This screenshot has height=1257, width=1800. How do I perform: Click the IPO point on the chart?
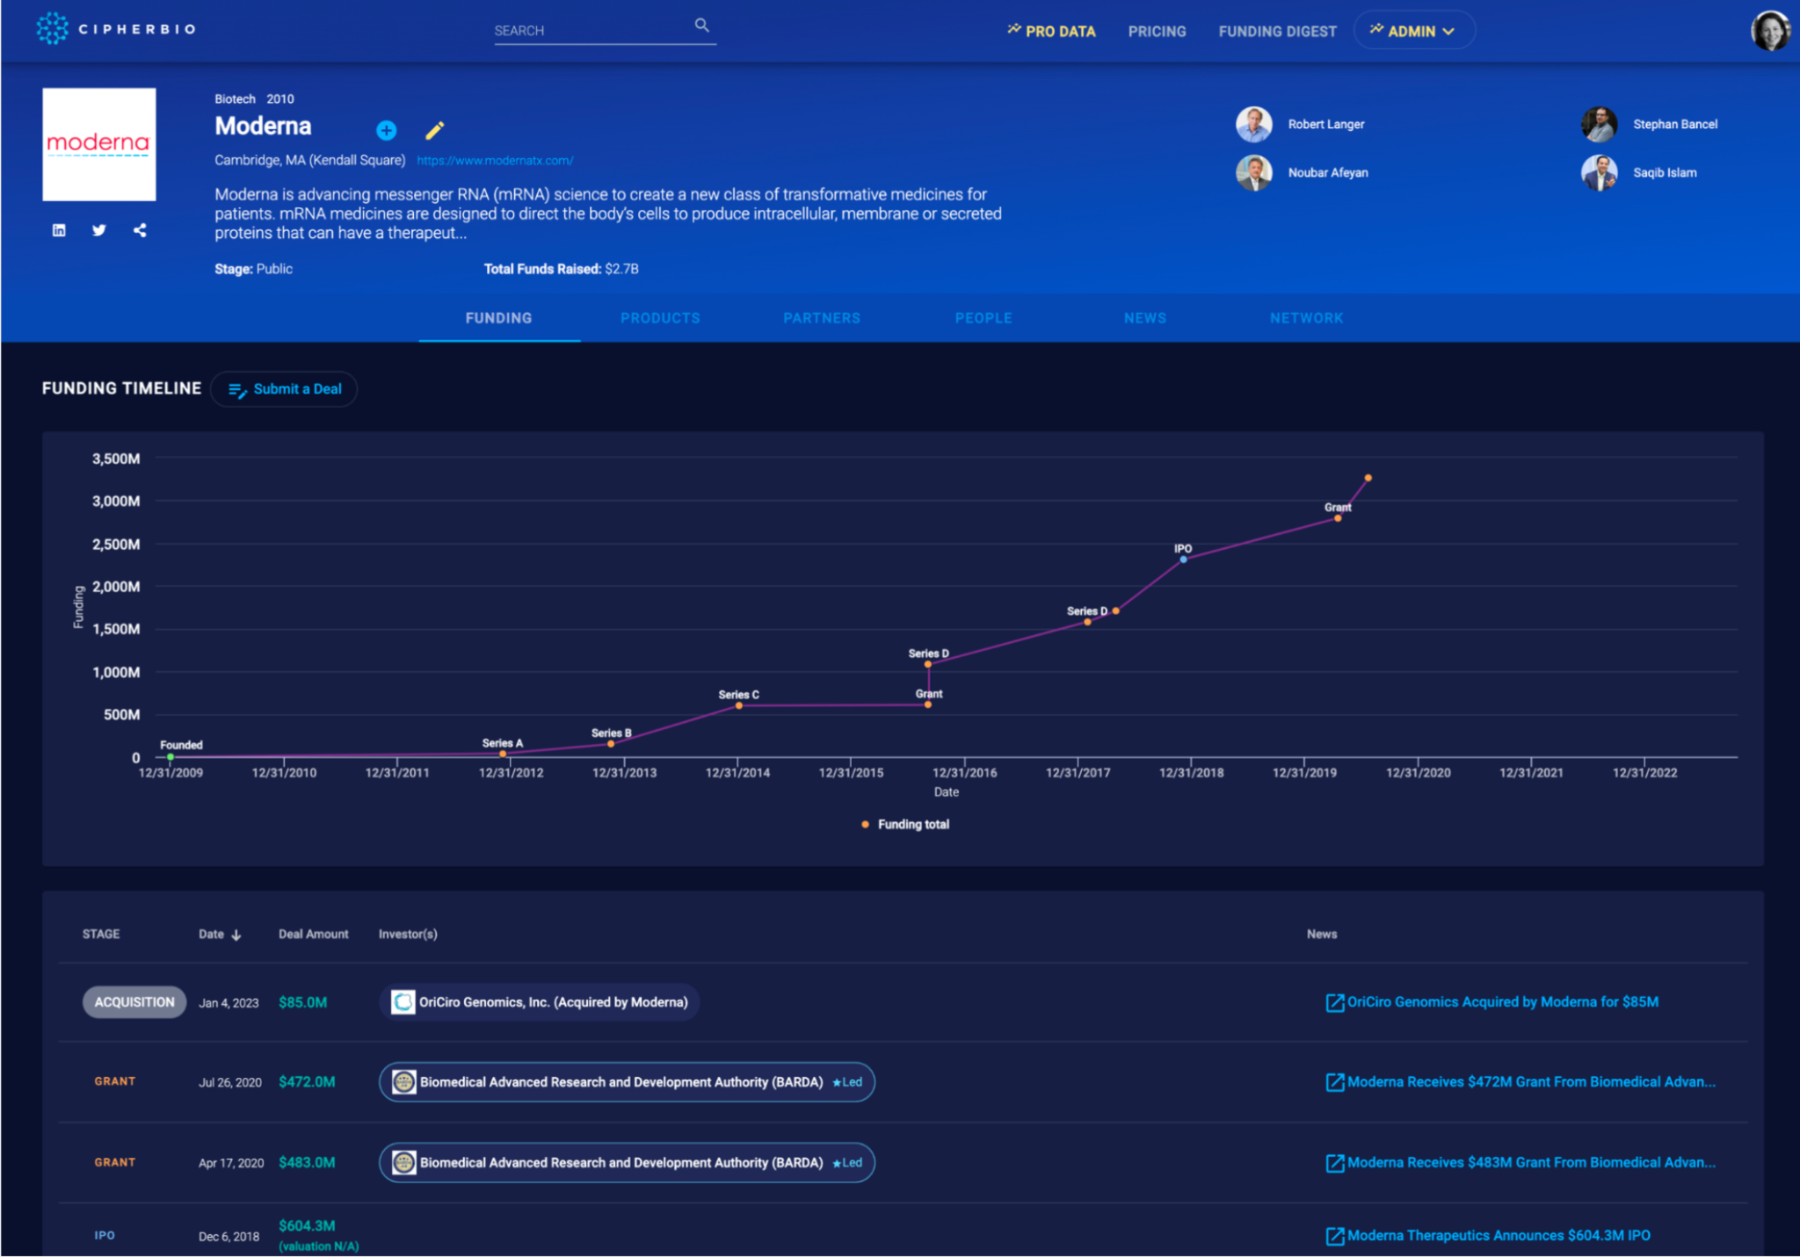1183,560
